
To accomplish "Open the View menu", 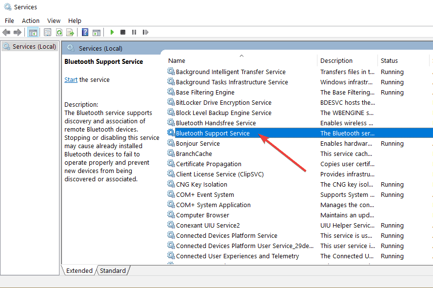I will pos(54,20).
